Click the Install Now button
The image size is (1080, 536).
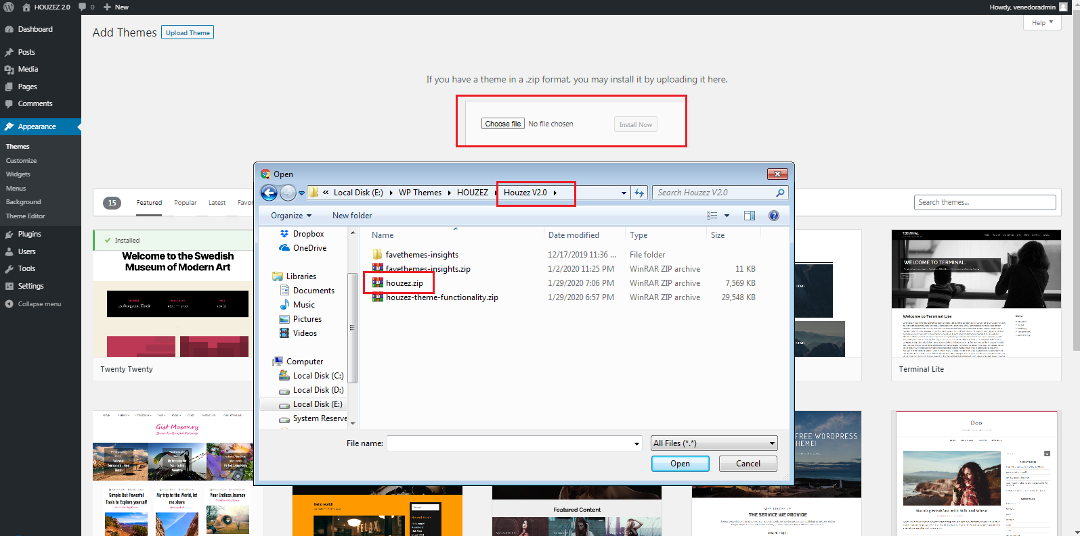(636, 124)
